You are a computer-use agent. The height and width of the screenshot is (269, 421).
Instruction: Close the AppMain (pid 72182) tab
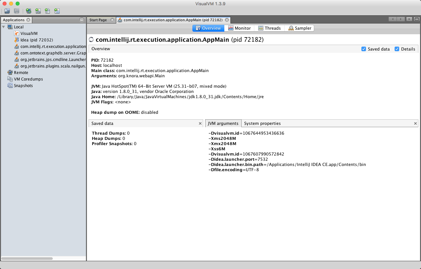[x=227, y=20]
